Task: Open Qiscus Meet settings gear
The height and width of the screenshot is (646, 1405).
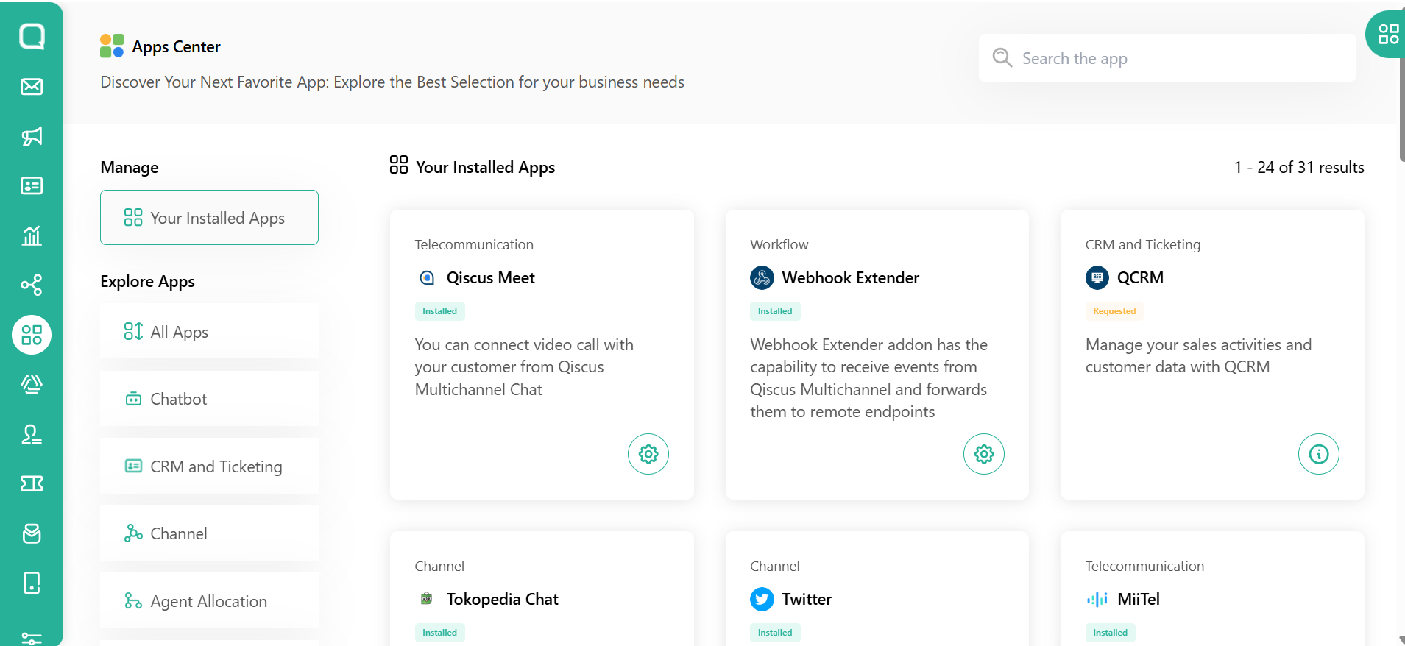Action: tap(648, 454)
